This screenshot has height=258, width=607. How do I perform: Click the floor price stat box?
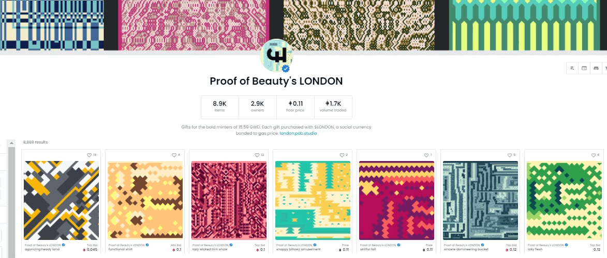[295, 107]
